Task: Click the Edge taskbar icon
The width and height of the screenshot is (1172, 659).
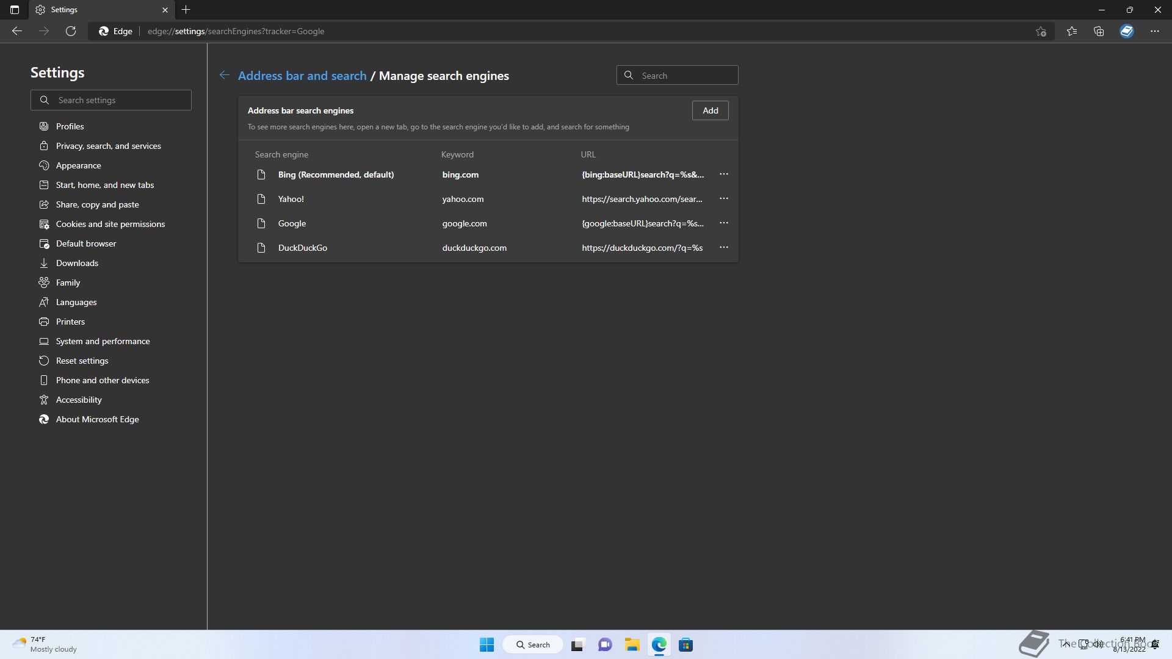Action: tap(659, 644)
